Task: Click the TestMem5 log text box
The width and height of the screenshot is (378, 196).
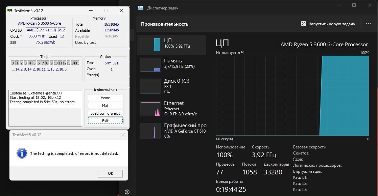Action: point(45,108)
